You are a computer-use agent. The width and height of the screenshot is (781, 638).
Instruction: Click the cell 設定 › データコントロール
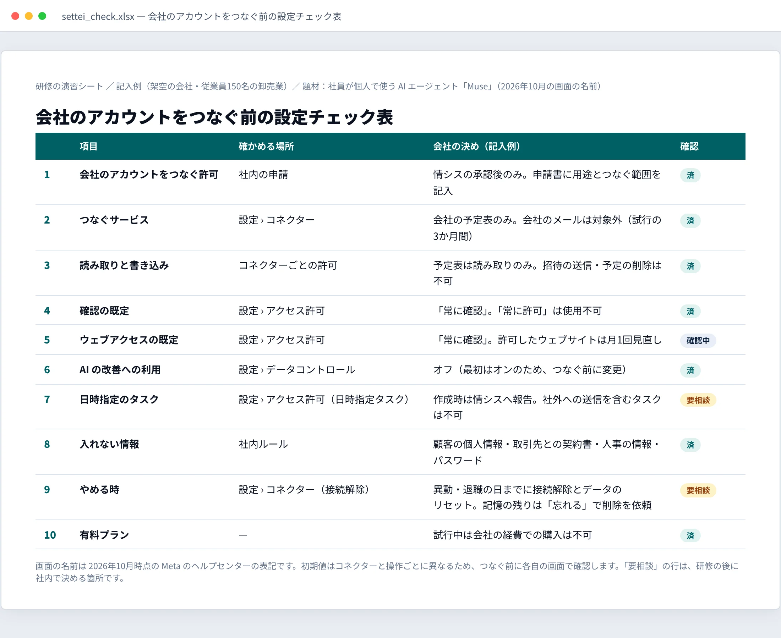pos(297,370)
